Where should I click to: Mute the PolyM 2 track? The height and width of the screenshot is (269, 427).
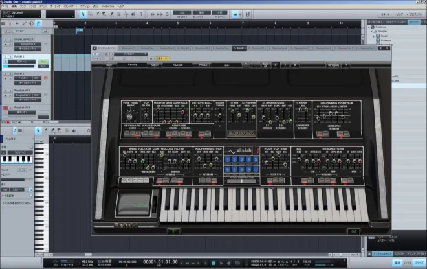tap(6, 57)
